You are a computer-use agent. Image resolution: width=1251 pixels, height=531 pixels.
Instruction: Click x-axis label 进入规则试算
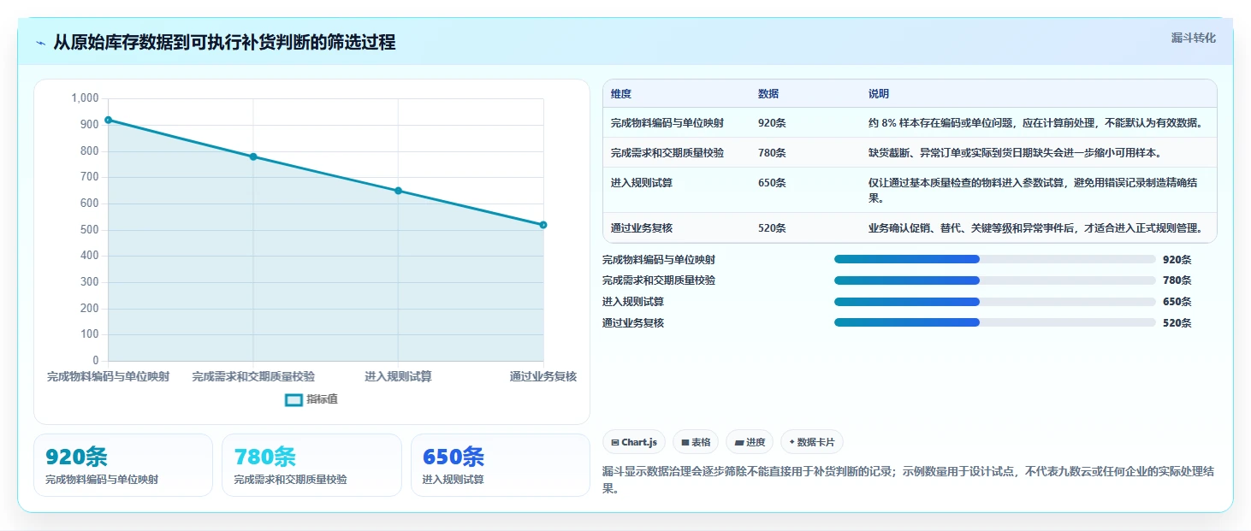[398, 376]
